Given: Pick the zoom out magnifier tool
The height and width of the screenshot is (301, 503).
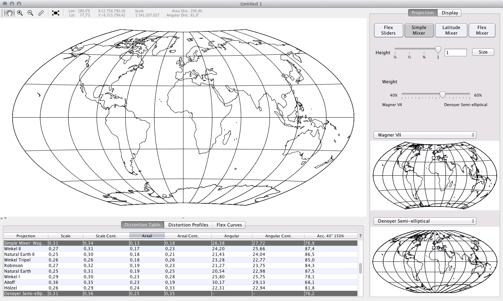Looking at the screenshot, I should point(30,13).
